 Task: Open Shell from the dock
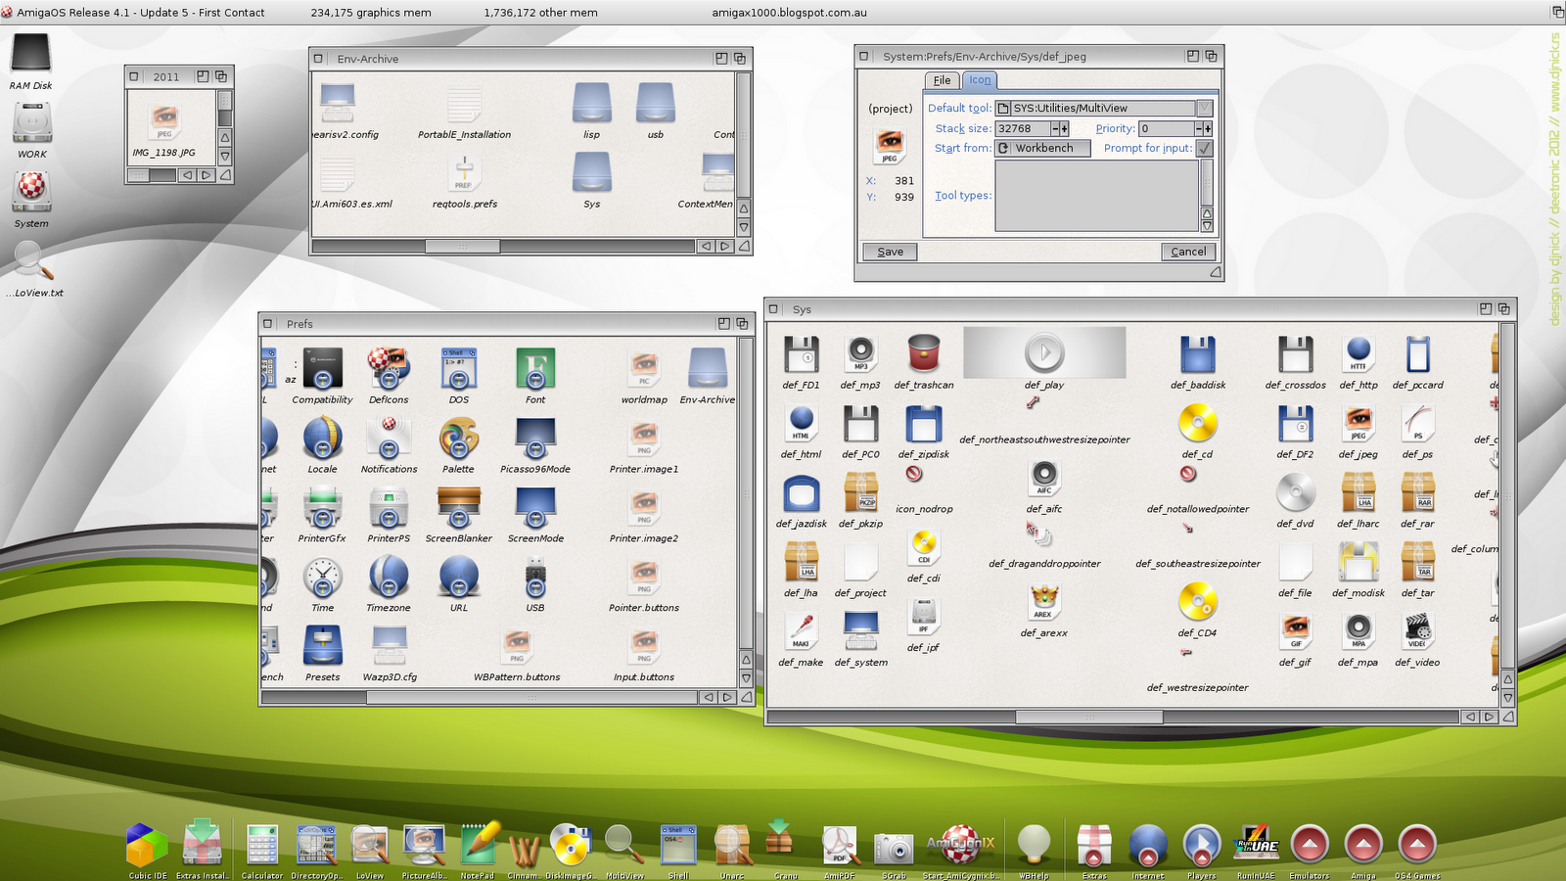[678, 845]
